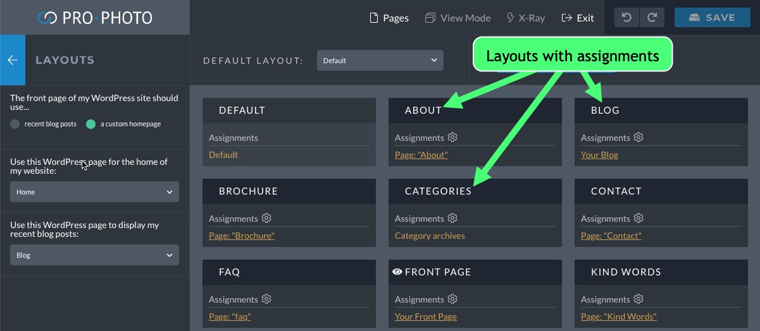Viewport: 760px width, 331px height.
Task: Open assignment settings gear for Kind Words layout
Action: point(639,299)
